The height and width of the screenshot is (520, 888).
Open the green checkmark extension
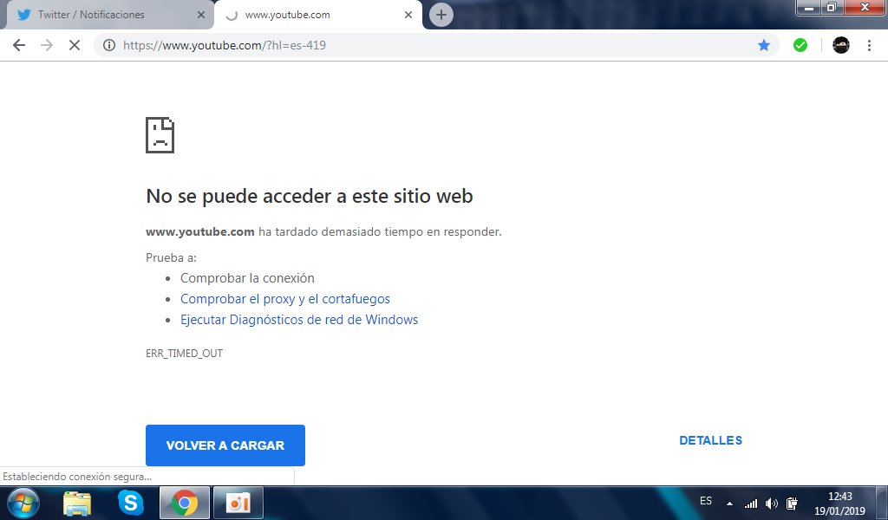point(800,45)
